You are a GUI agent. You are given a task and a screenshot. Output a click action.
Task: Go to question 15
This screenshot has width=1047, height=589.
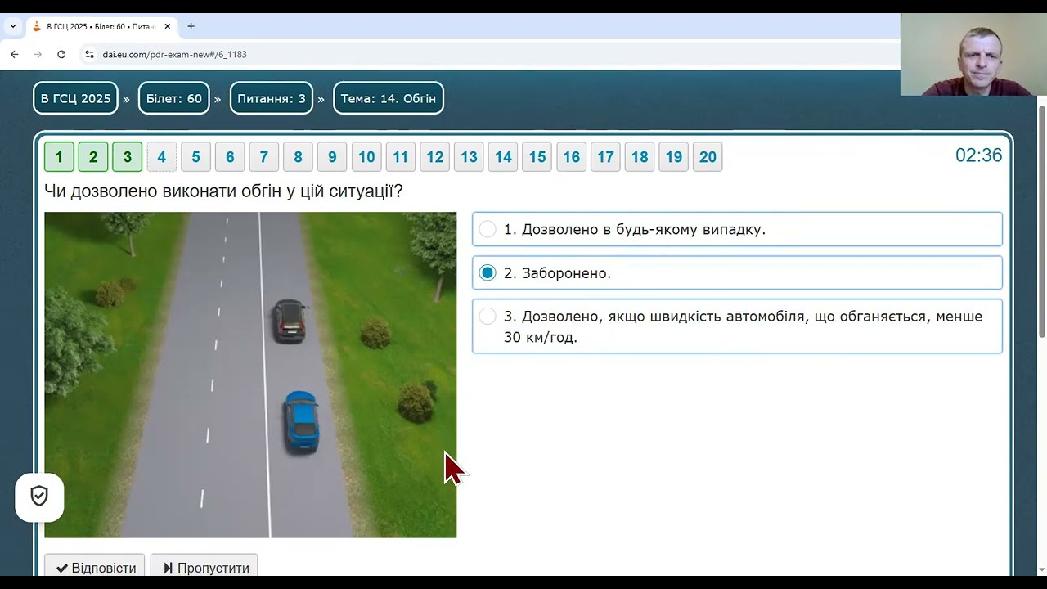point(537,157)
